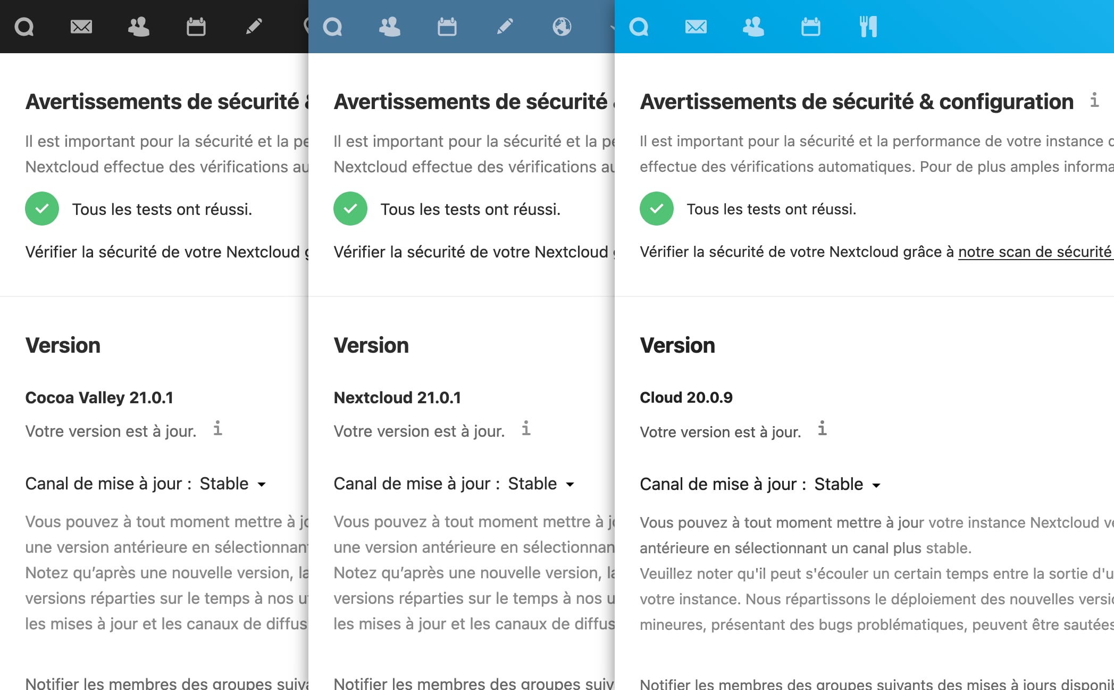The height and width of the screenshot is (690, 1114).
Task: Open Contacts in the slate-blue header
Action: pos(390,27)
